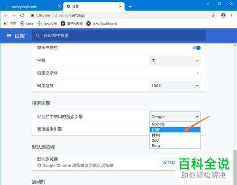Close the www.google.com tab
The width and height of the screenshot is (237, 185).
tap(59, 7)
